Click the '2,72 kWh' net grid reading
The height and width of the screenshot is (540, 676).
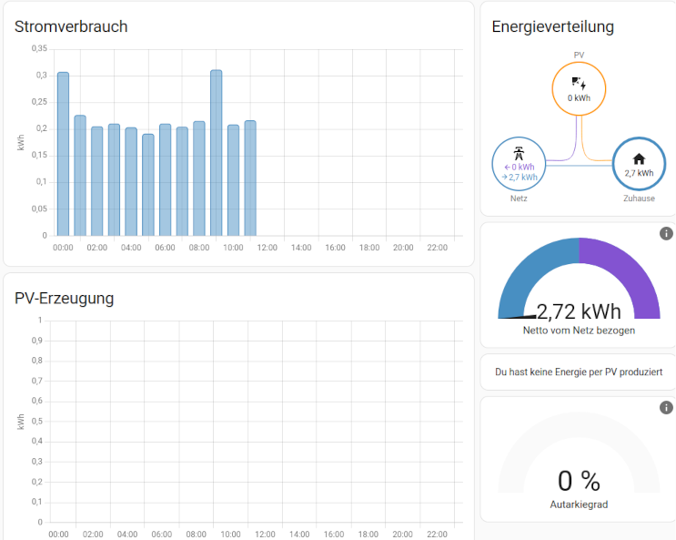pos(579,311)
